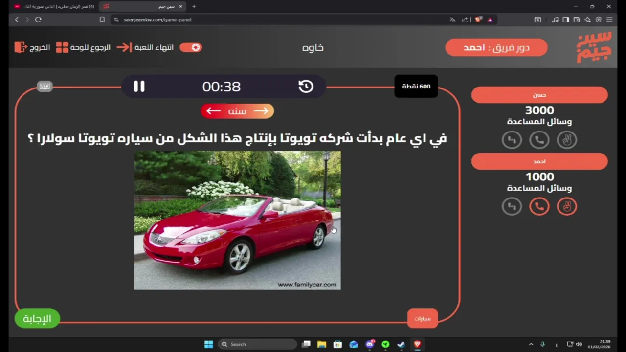Click the سيارات category tag
The image size is (626, 352).
(423, 318)
